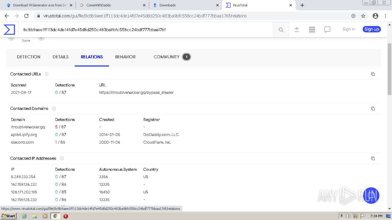Click the VirusTotal logo icon
This screenshot has width=392, height=220.
9,30
